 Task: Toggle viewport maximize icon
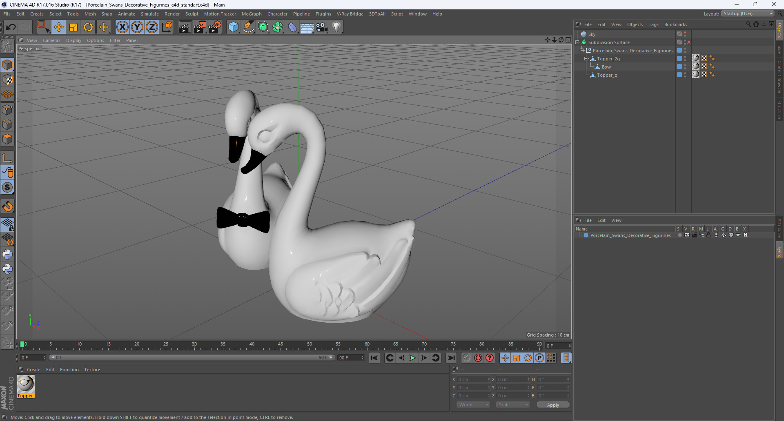[568, 40]
